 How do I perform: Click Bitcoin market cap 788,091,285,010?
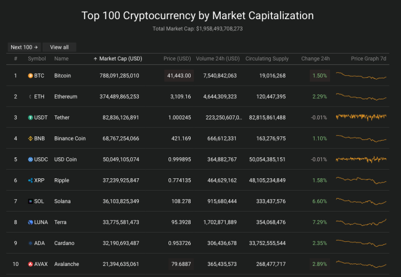click(120, 76)
